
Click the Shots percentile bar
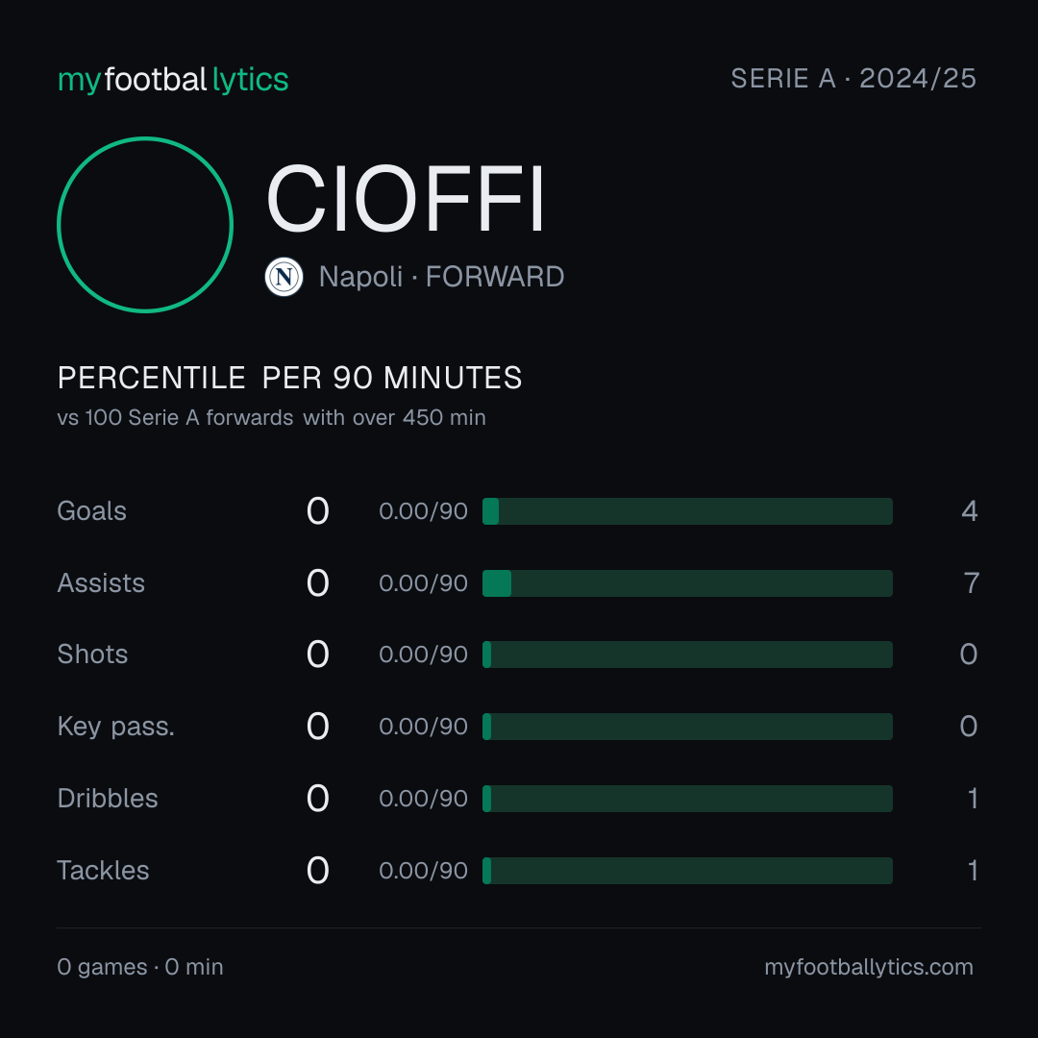coord(687,655)
